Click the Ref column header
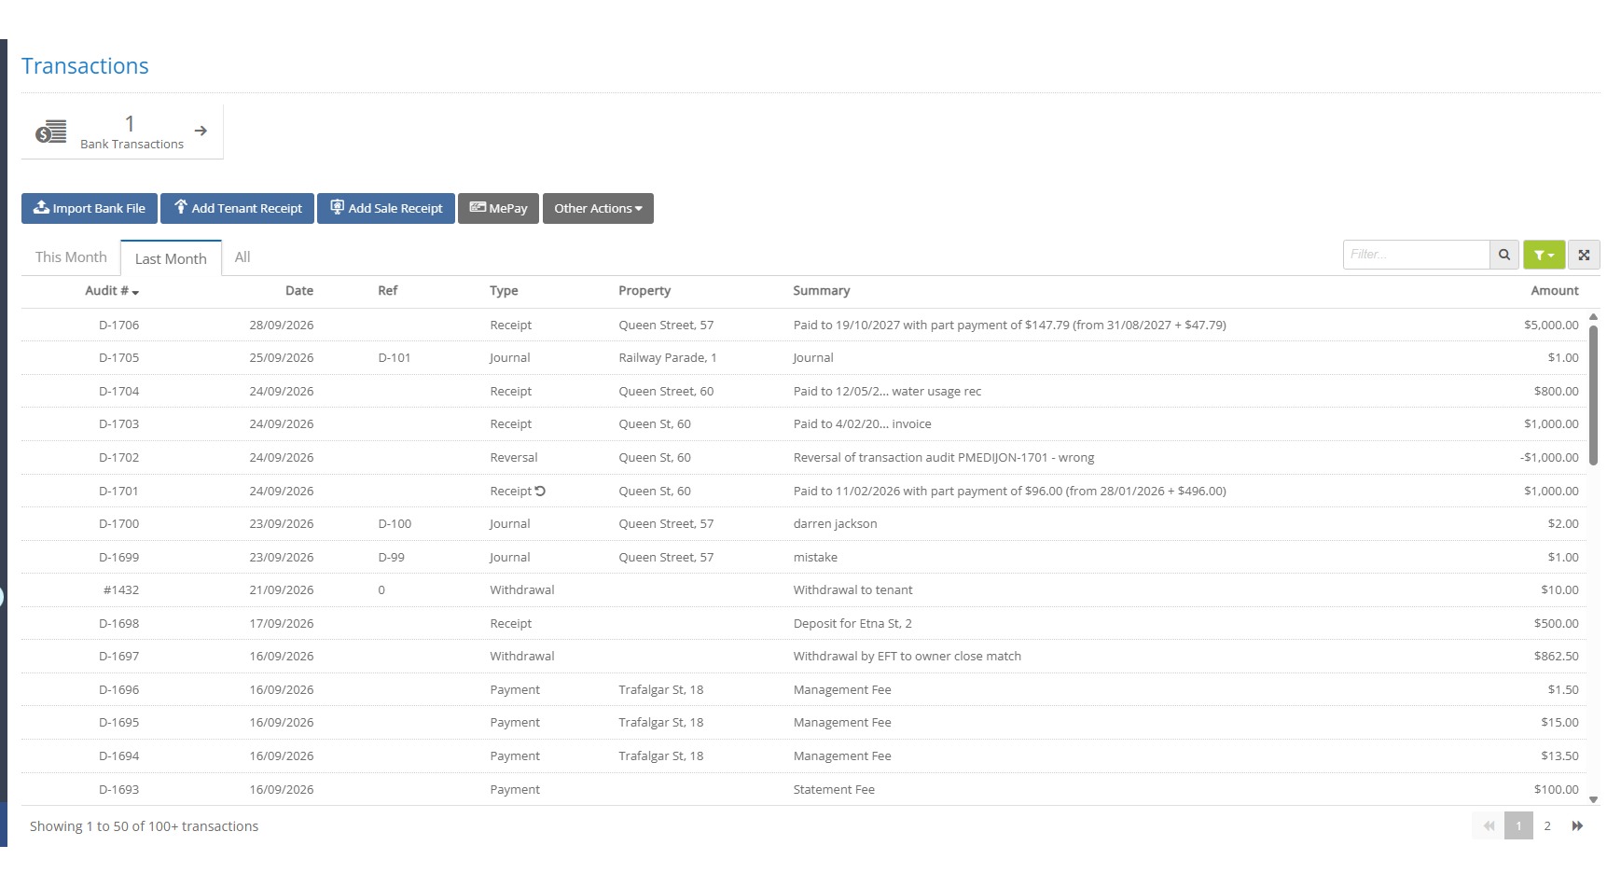 [388, 291]
